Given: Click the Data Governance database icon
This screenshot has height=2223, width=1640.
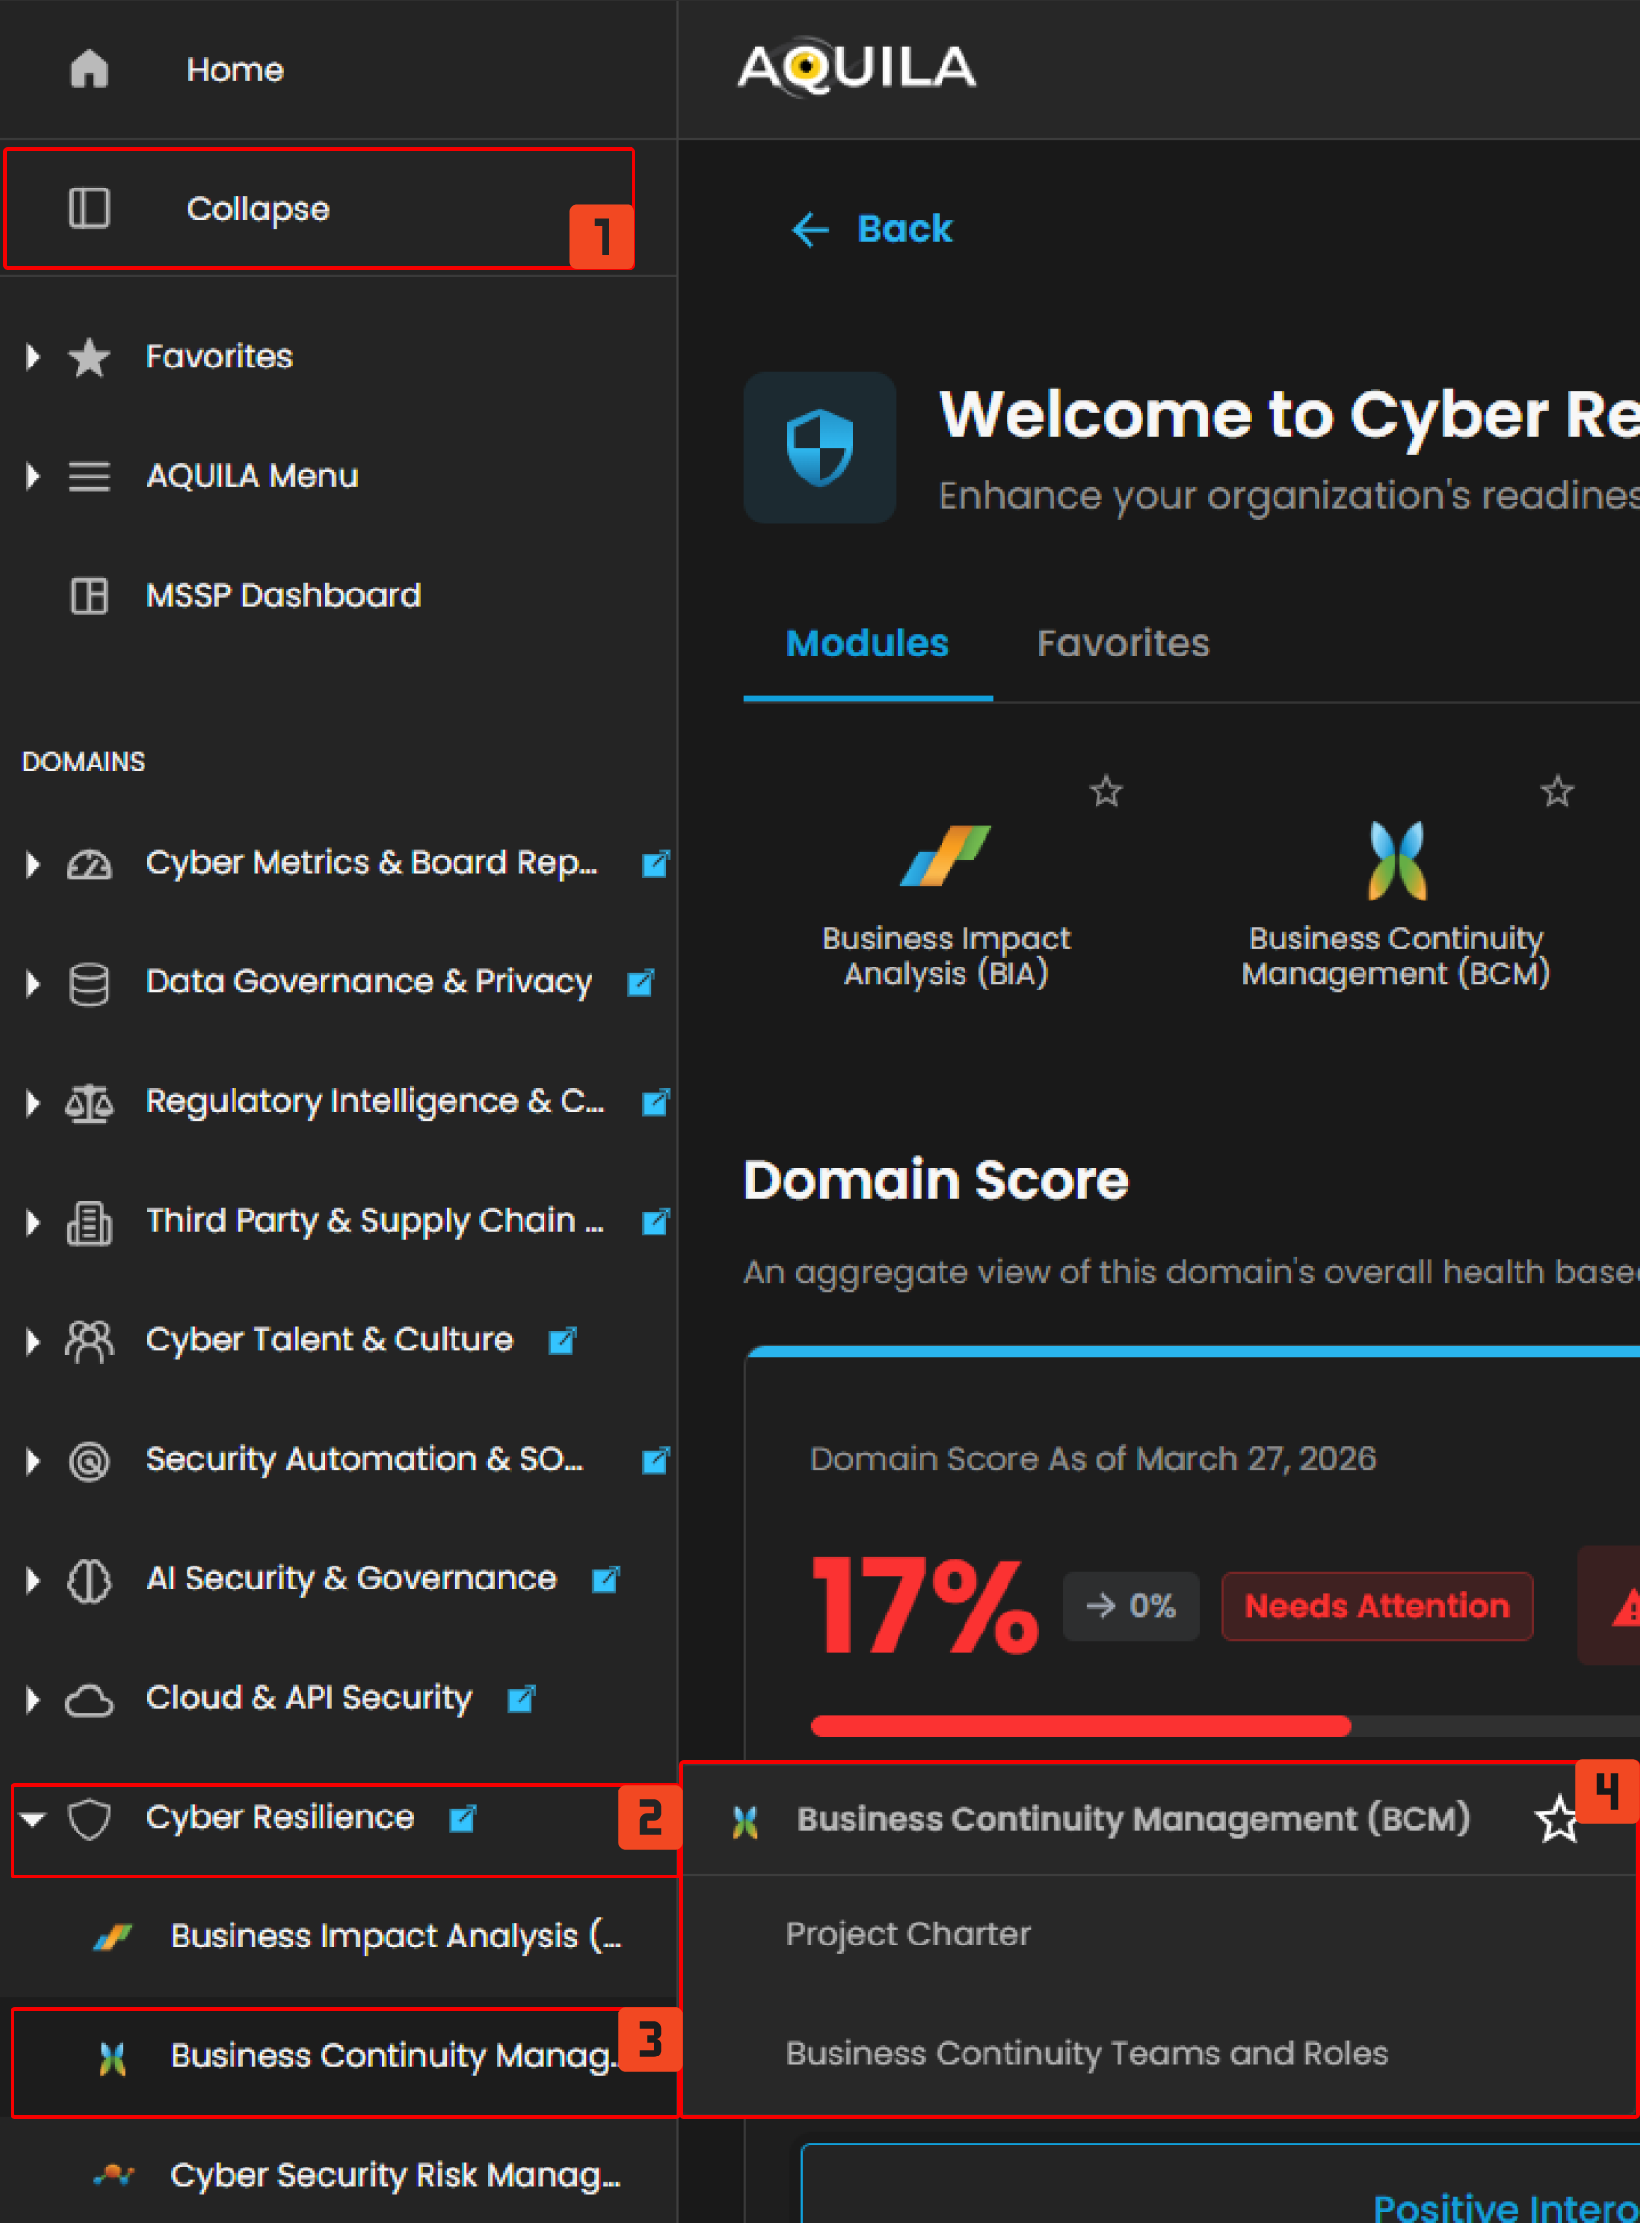Looking at the screenshot, I should coord(89,984).
